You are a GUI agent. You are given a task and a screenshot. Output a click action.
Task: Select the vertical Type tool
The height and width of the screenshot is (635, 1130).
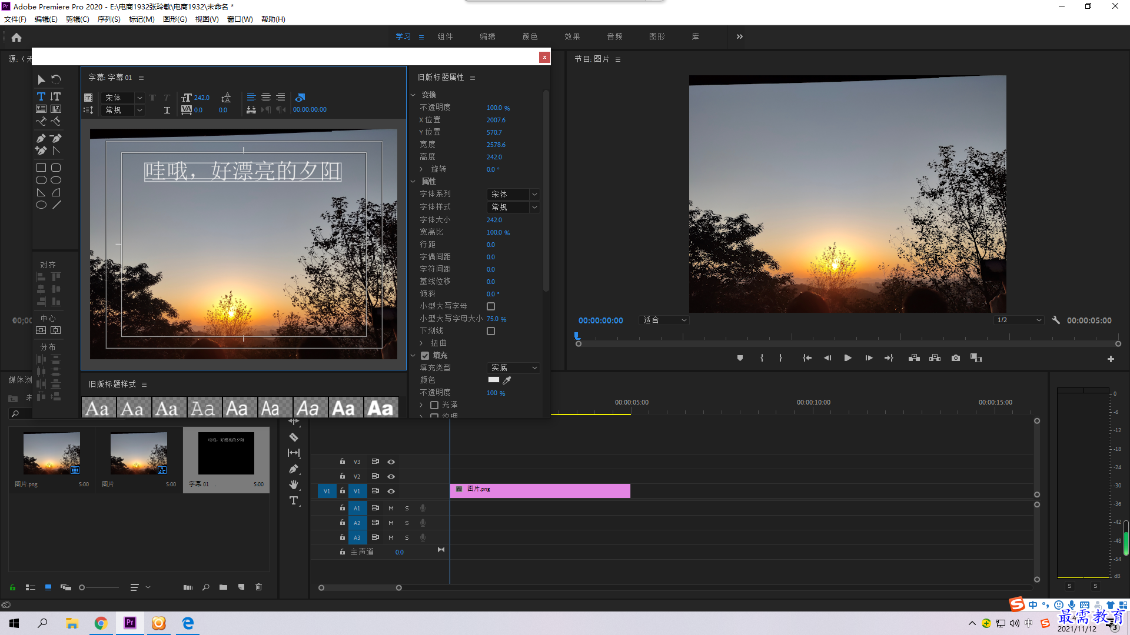[55, 96]
